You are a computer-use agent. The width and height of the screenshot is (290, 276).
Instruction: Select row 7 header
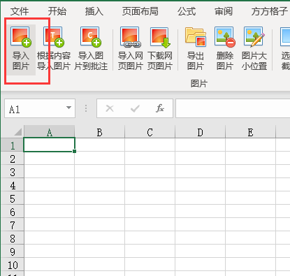pyautogui.click(x=13, y=225)
